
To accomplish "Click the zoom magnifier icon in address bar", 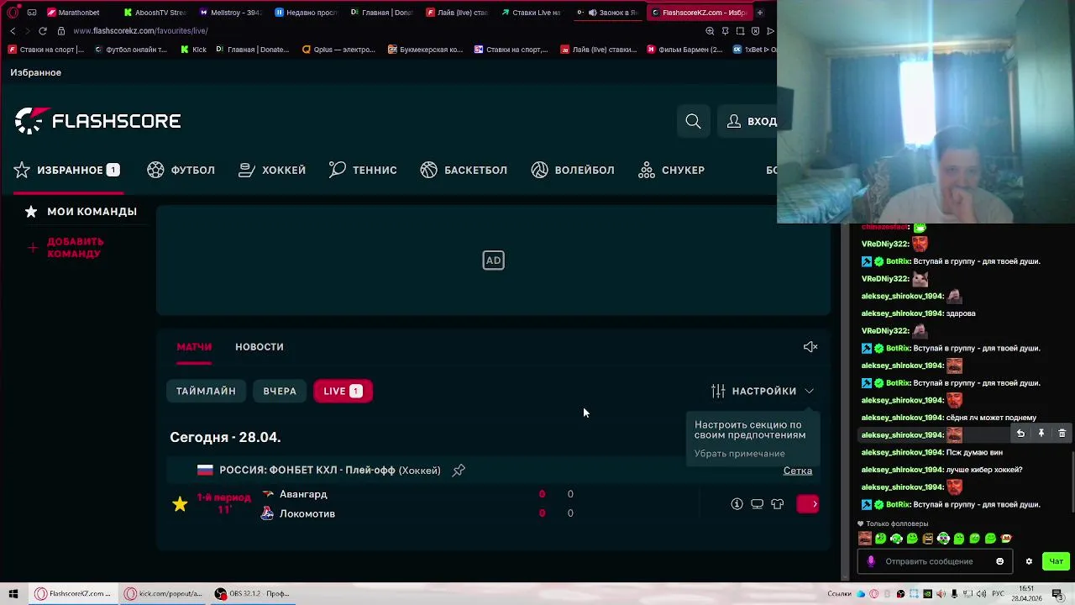I will point(710,31).
